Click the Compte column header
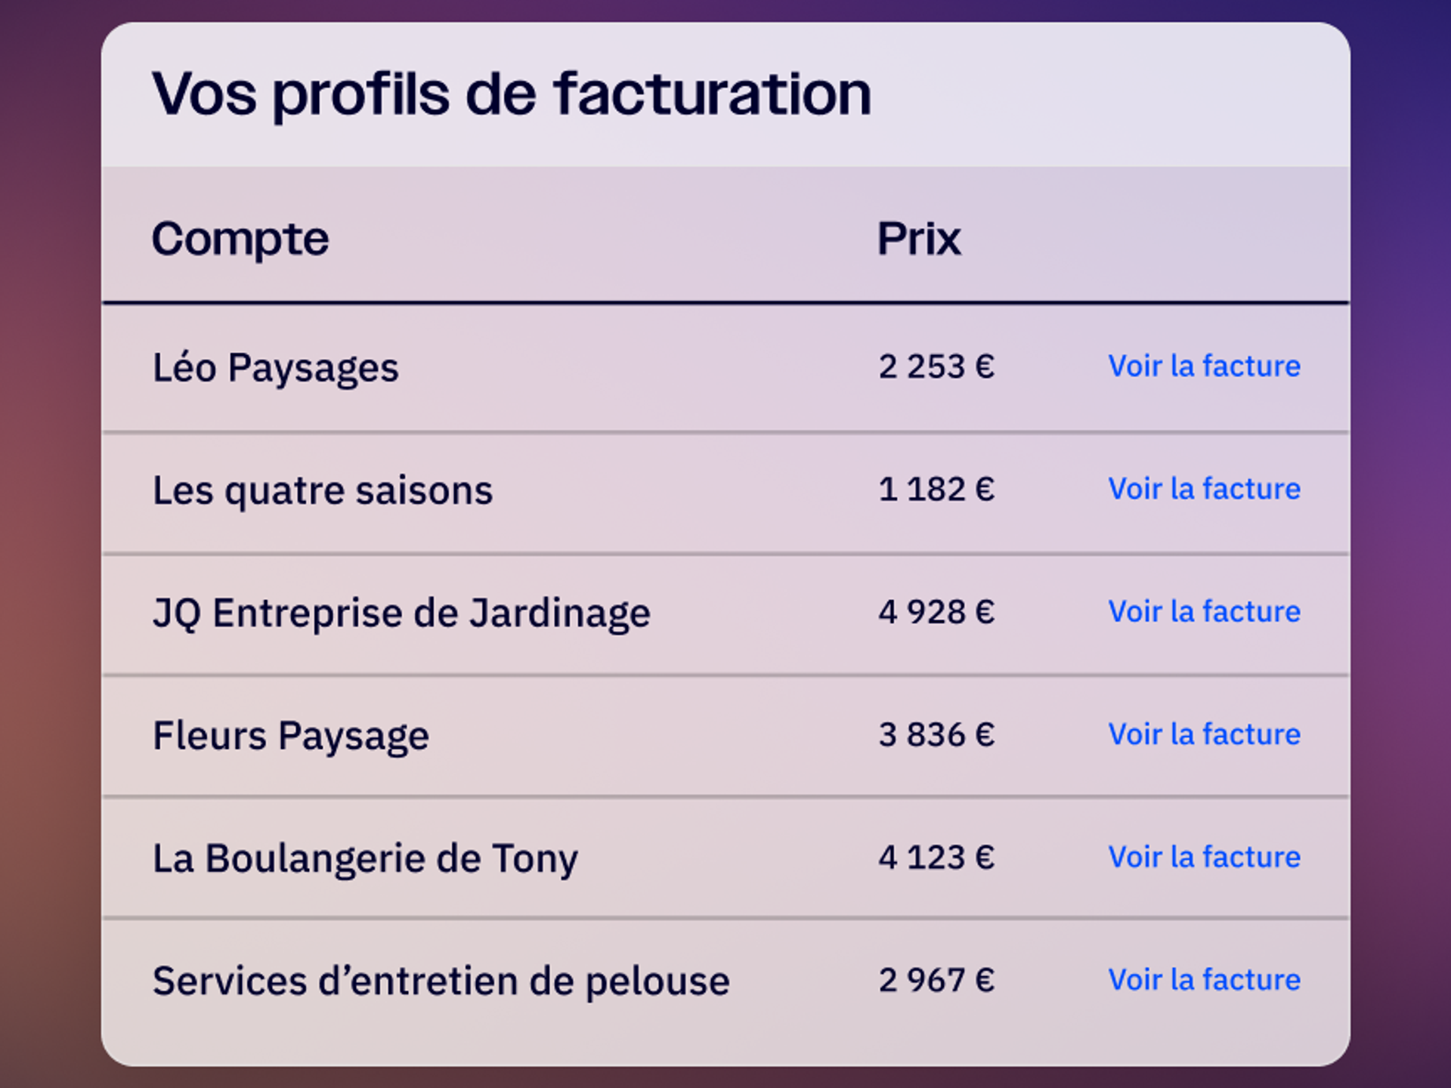 tap(240, 239)
